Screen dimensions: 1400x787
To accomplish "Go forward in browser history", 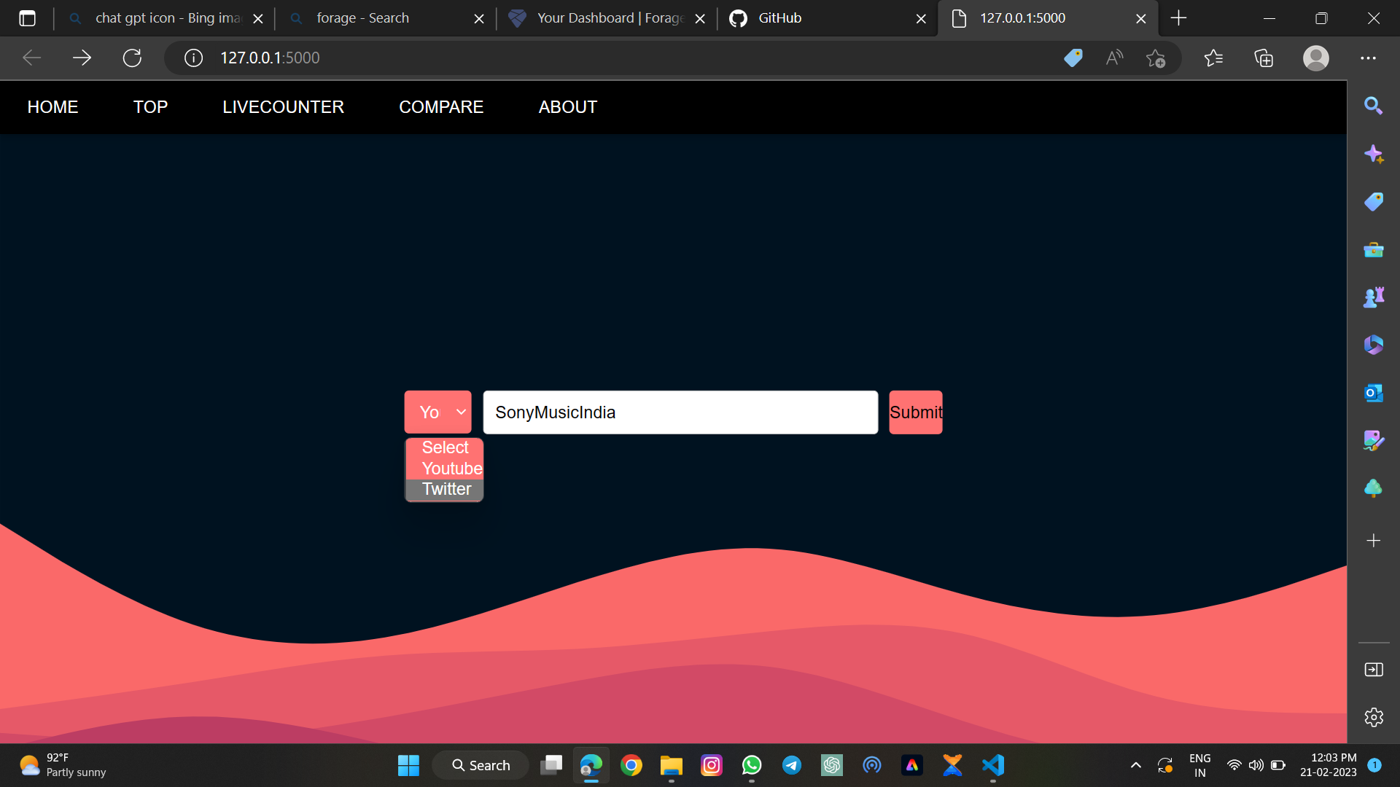I will [82, 58].
